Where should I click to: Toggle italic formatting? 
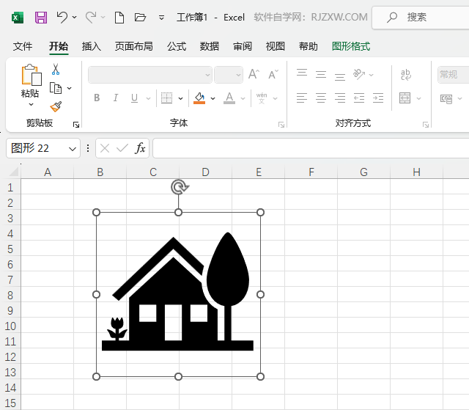coord(116,98)
